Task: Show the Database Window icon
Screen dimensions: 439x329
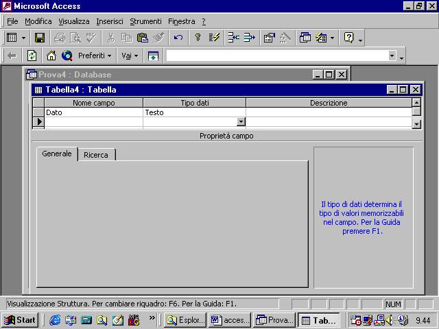Action: 305,38
